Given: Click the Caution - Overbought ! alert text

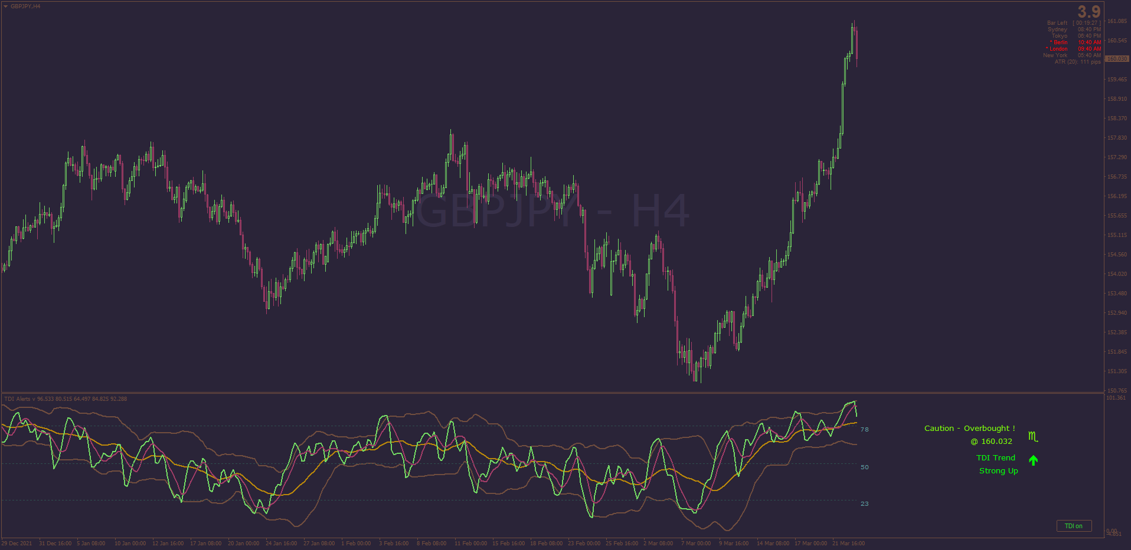Looking at the screenshot, I should pyautogui.click(x=970, y=429).
